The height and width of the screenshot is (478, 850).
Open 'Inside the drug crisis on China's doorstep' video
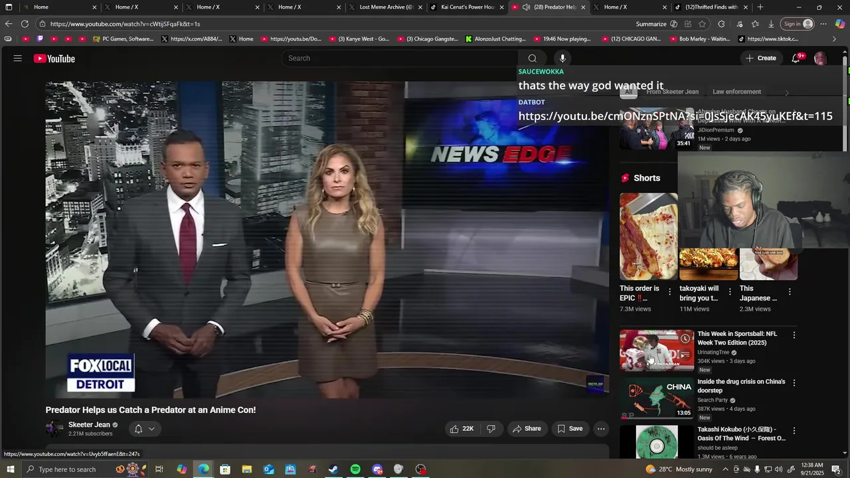(x=741, y=386)
